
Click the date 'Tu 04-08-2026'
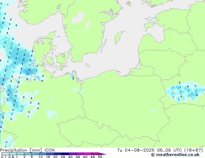click(x=136, y=150)
